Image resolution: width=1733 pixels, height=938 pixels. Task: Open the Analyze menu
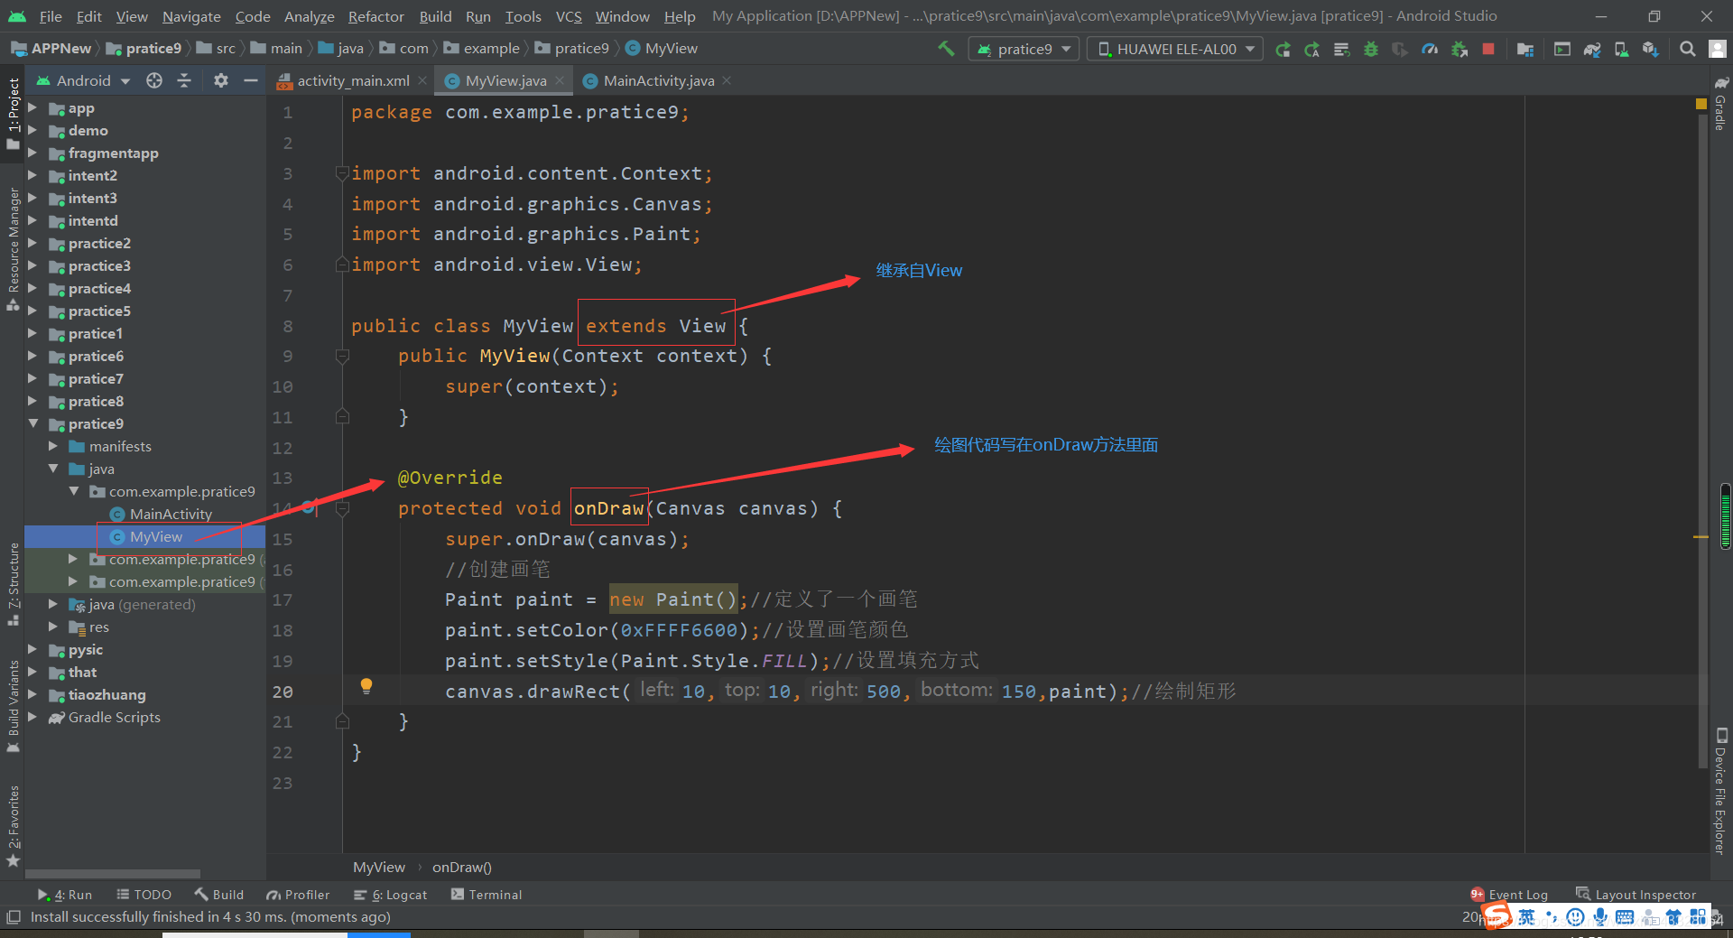click(309, 16)
